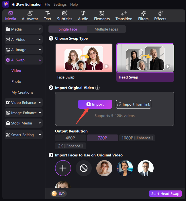This screenshot has height=201, width=186.
Task: Expand the Smart Editing sidebar section
Action: tap(24, 135)
